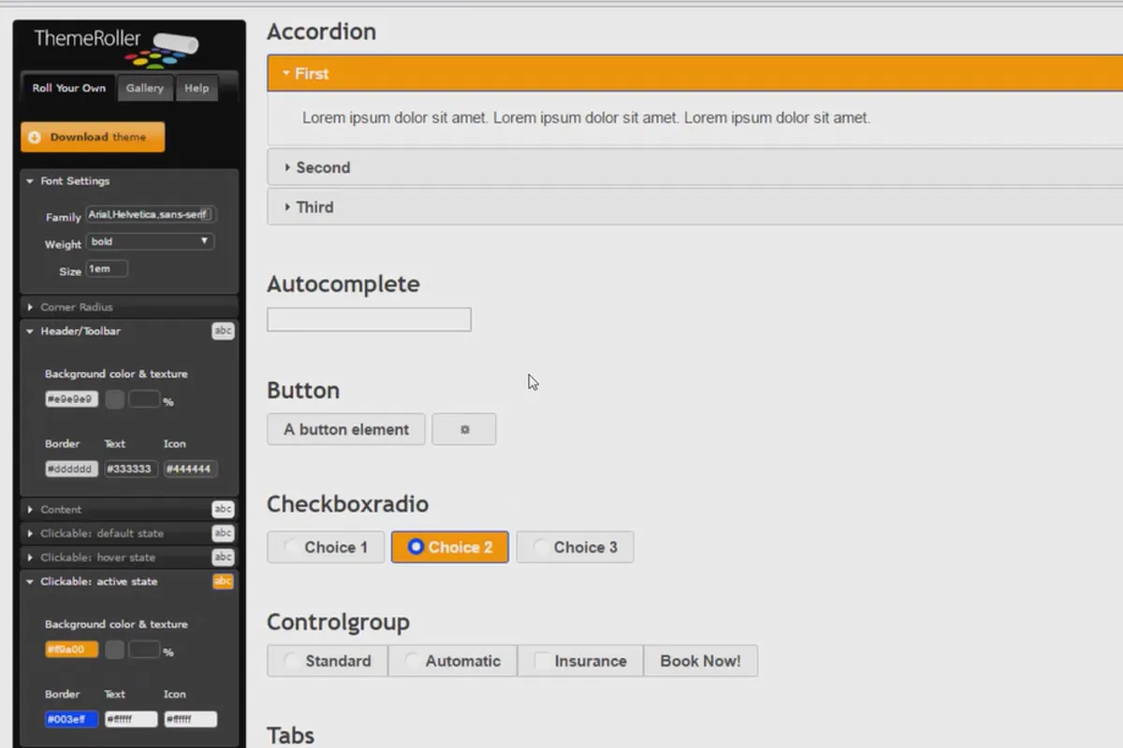Viewport: 1123px width, 748px height.
Task: Switch to Roll Your Own tab
Action: coord(69,88)
